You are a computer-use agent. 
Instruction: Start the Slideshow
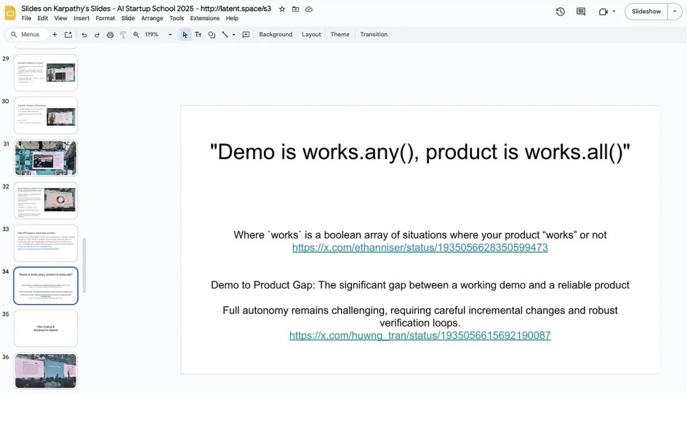(646, 12)
